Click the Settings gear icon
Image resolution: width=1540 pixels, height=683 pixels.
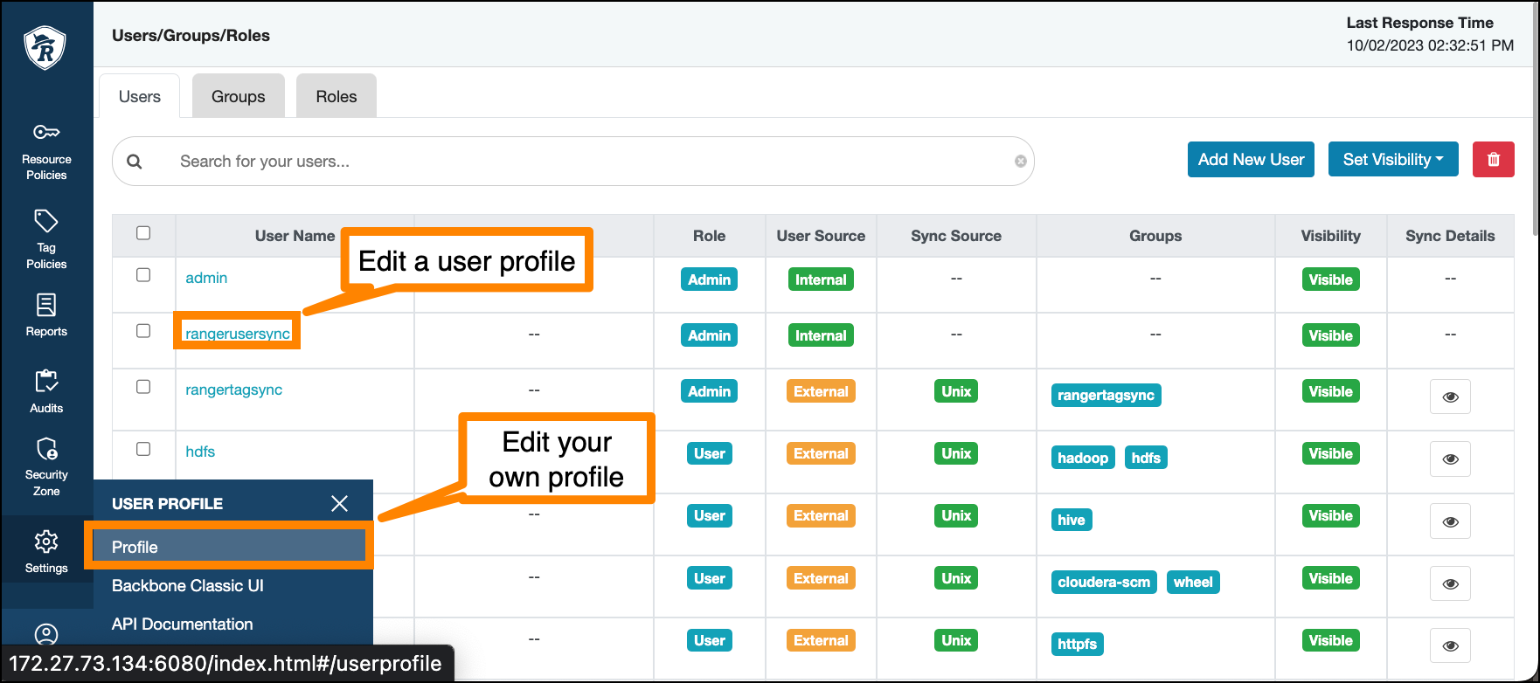click(x=46, y=542)
